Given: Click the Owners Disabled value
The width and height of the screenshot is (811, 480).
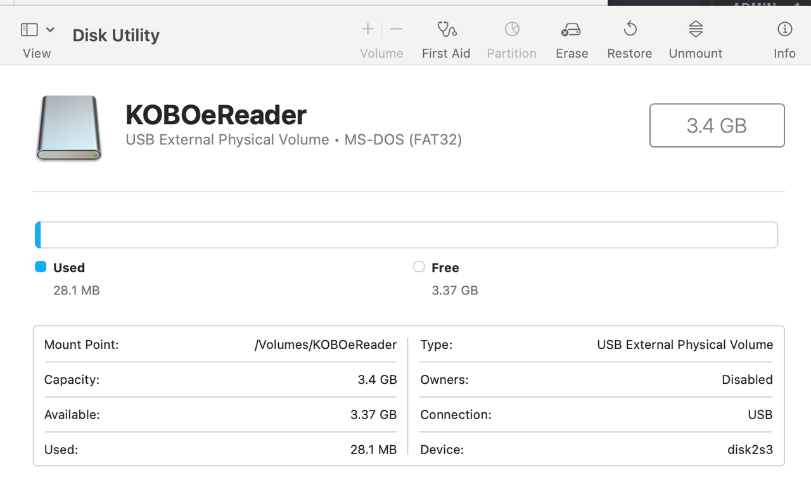Looking at the screenshot, I should click(x=748, y=380).
